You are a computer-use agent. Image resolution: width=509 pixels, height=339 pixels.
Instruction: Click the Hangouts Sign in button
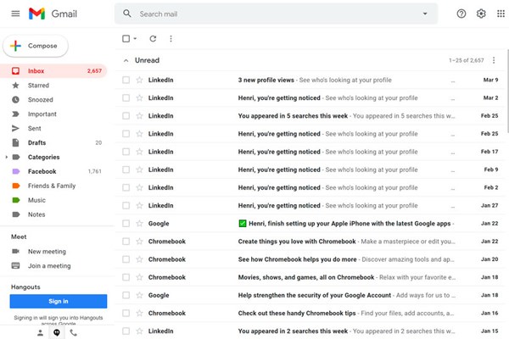click(x=59, y=301)
